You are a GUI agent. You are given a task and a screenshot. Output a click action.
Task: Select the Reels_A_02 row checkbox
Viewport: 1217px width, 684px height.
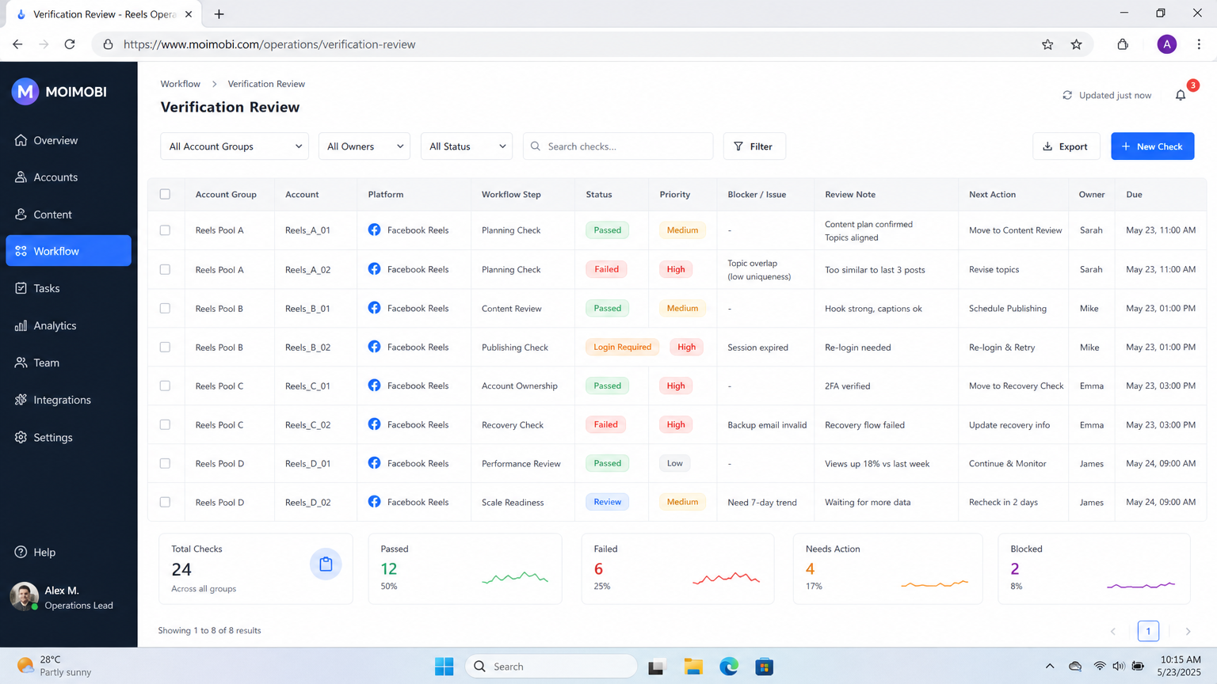tap(165, 269)
